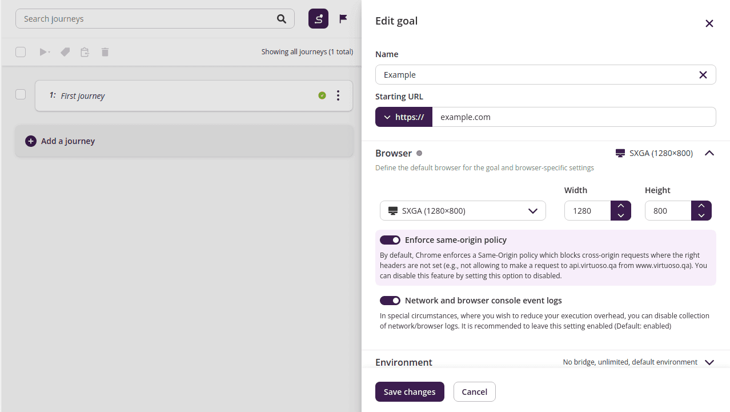730x412 pixels.
Task: Open the https:// protocol dropdown
Action: (x=404, y=117)
